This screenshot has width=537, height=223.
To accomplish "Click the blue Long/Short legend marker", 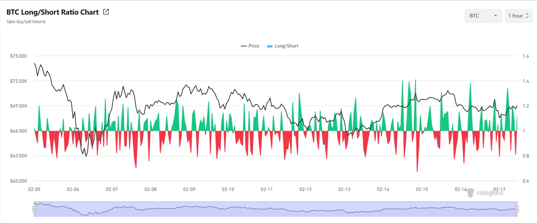I will tap(270, 46).
